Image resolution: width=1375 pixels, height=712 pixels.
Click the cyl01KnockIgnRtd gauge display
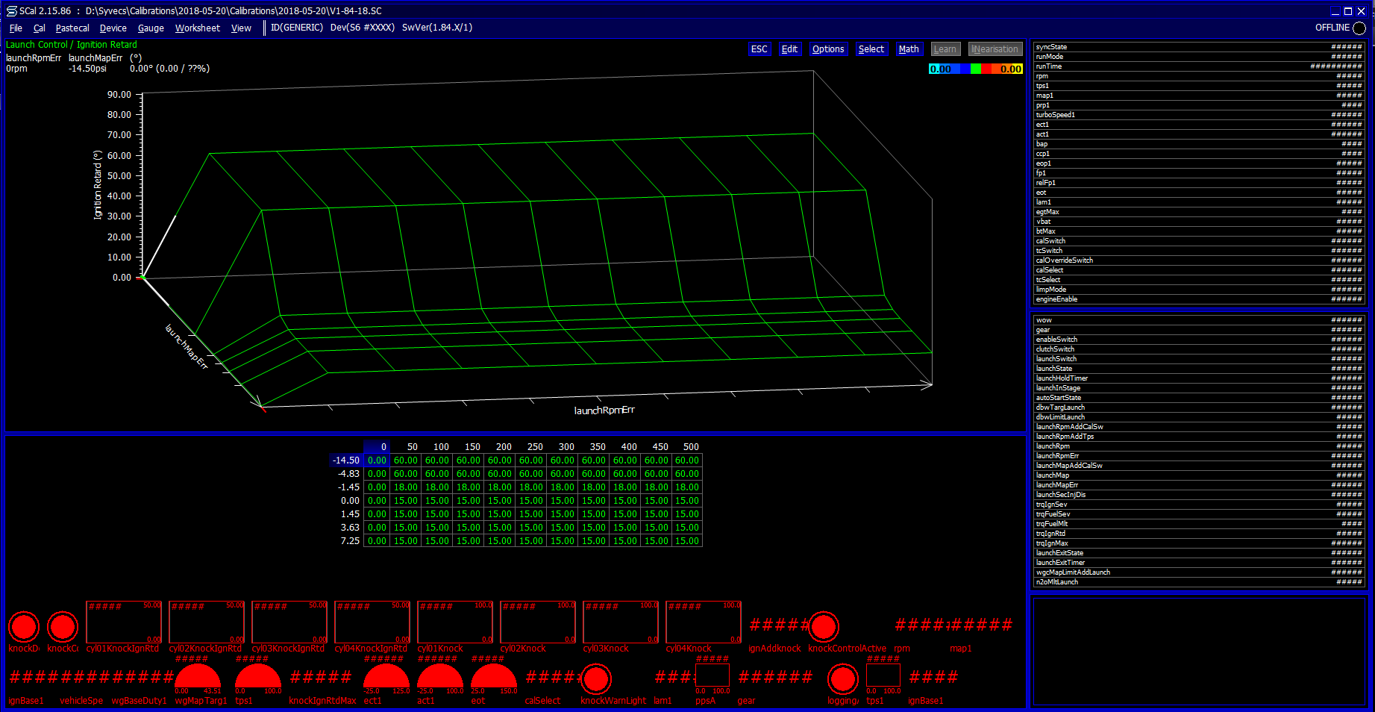(124, 622)
